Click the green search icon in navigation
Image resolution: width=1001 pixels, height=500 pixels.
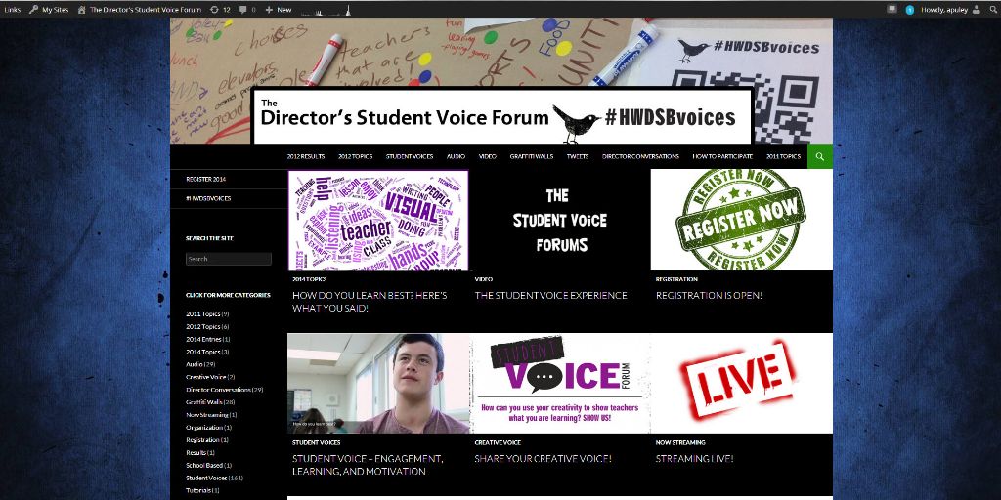pyautogui.click(x=820, y=156)
